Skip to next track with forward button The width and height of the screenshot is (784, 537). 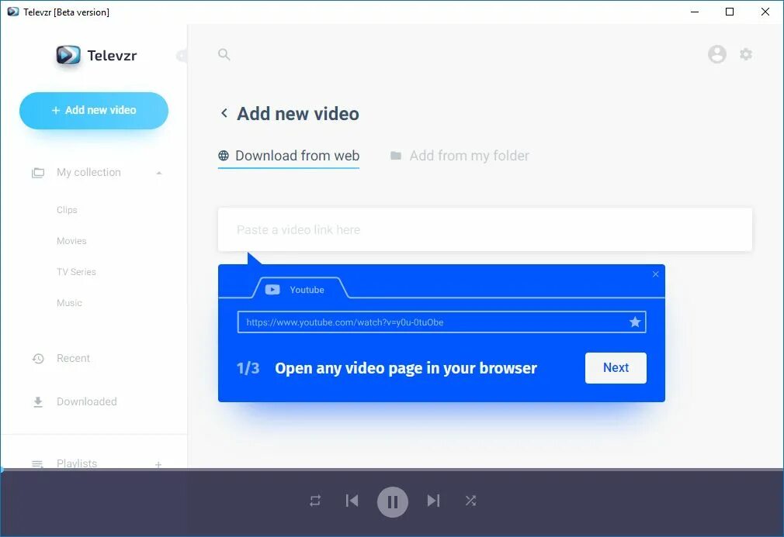433,501
